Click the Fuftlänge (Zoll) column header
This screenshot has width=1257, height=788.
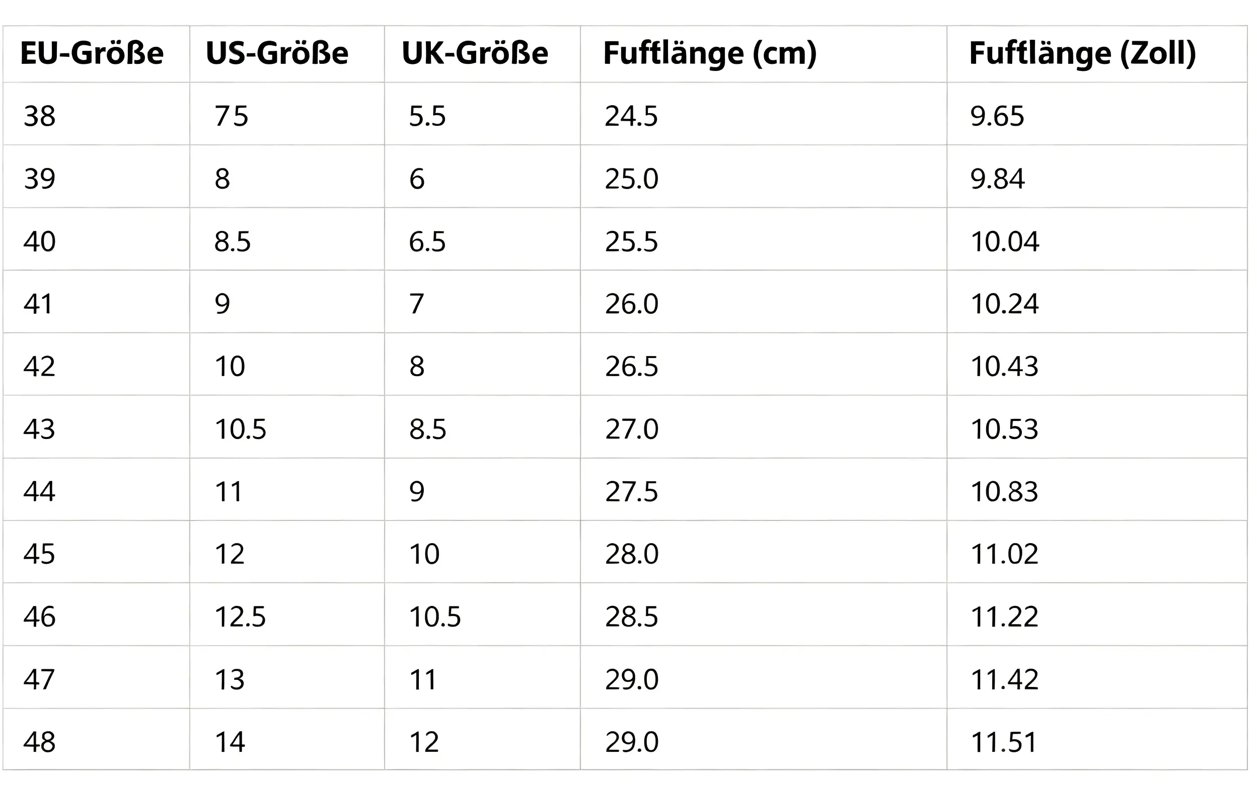tap(1097, 54)
